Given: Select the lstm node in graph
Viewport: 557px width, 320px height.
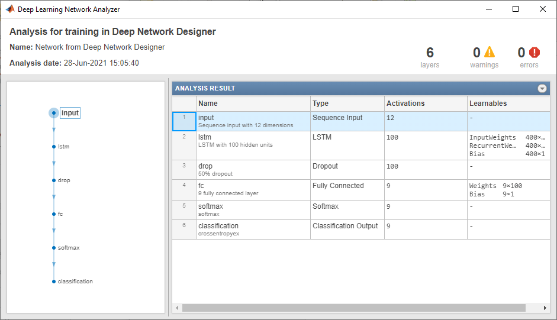Looking at the screenshot, I should (54, 146).
